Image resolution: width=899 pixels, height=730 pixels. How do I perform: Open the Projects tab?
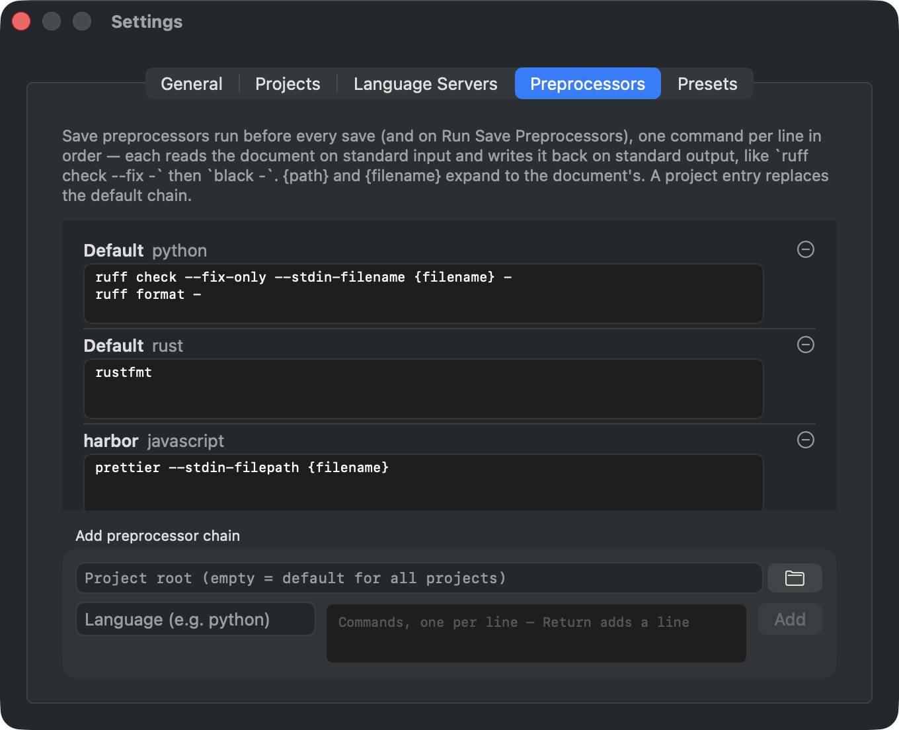click(x=288, y=84)
